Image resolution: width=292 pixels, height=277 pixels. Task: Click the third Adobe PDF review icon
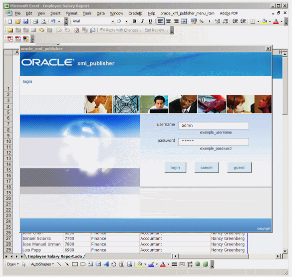[25, 38]
